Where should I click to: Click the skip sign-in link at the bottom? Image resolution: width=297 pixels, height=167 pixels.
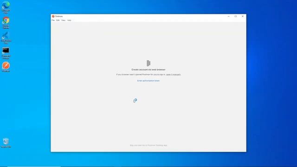point(148,145)
